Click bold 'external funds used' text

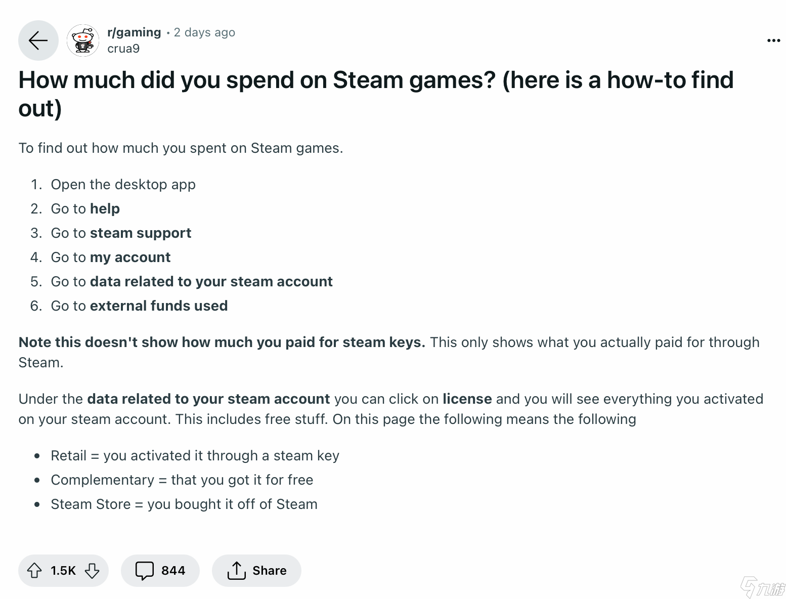click(159, 306)
